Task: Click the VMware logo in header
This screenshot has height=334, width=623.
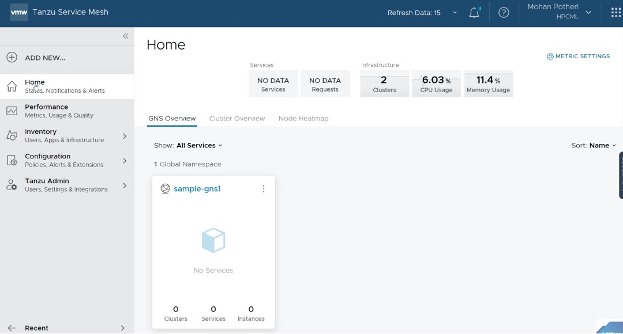Action: pos(19,12)
